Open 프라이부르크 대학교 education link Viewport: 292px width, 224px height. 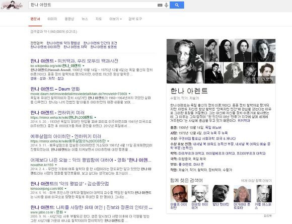pos(251,154)
